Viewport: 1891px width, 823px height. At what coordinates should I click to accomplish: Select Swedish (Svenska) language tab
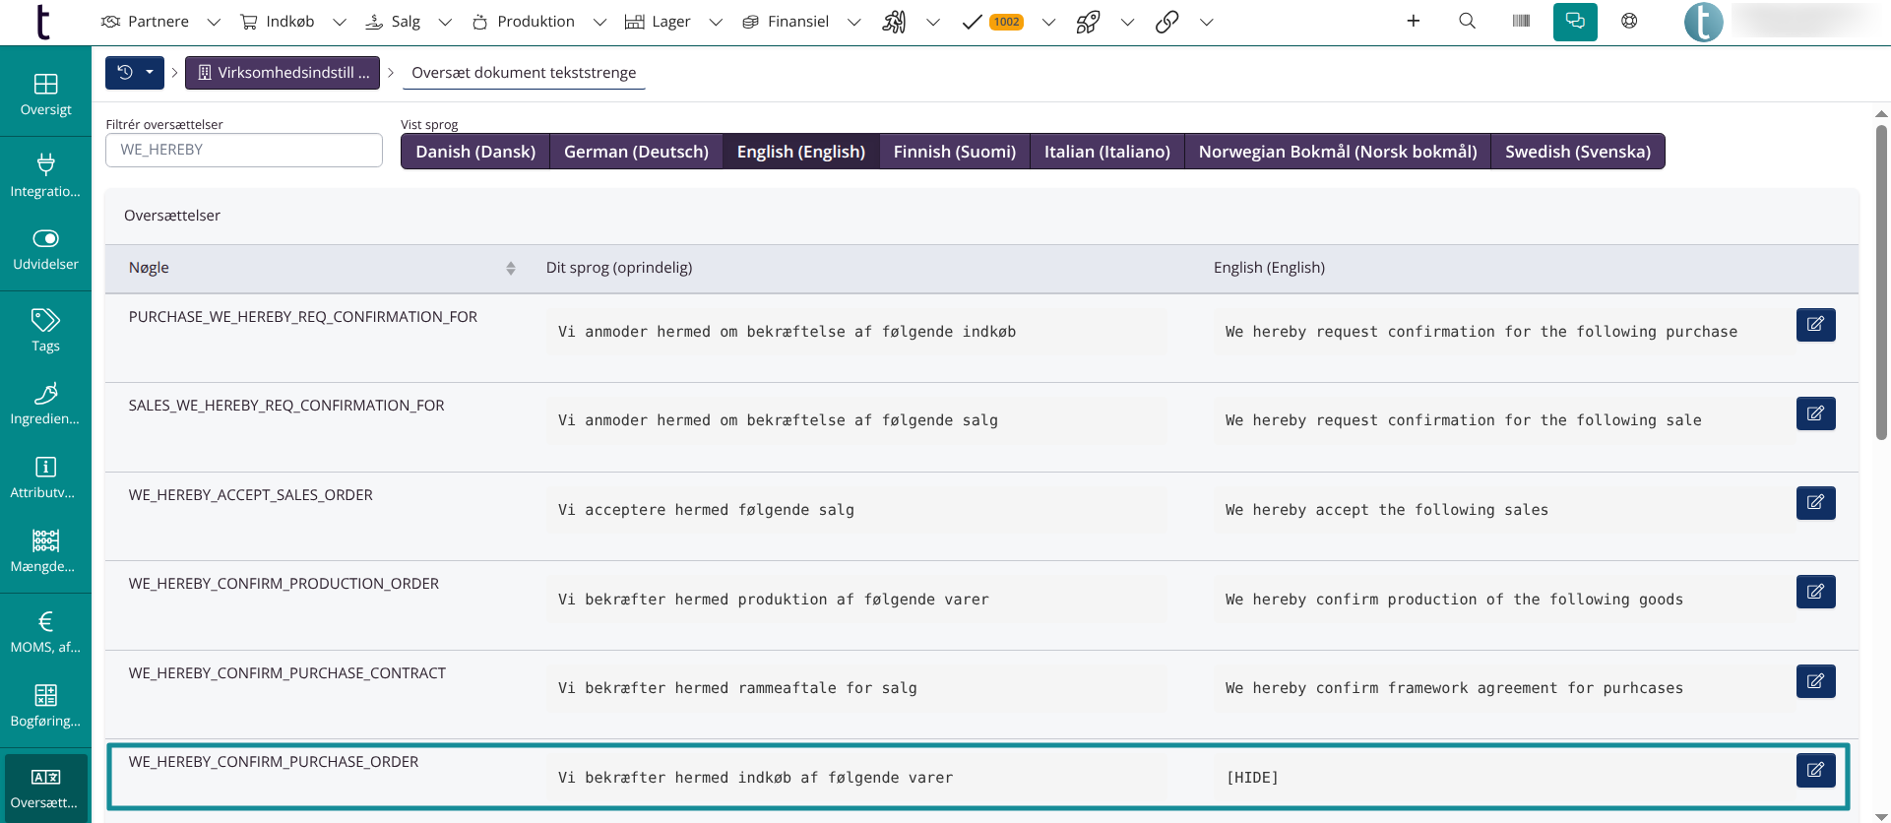coord(1577,152)
